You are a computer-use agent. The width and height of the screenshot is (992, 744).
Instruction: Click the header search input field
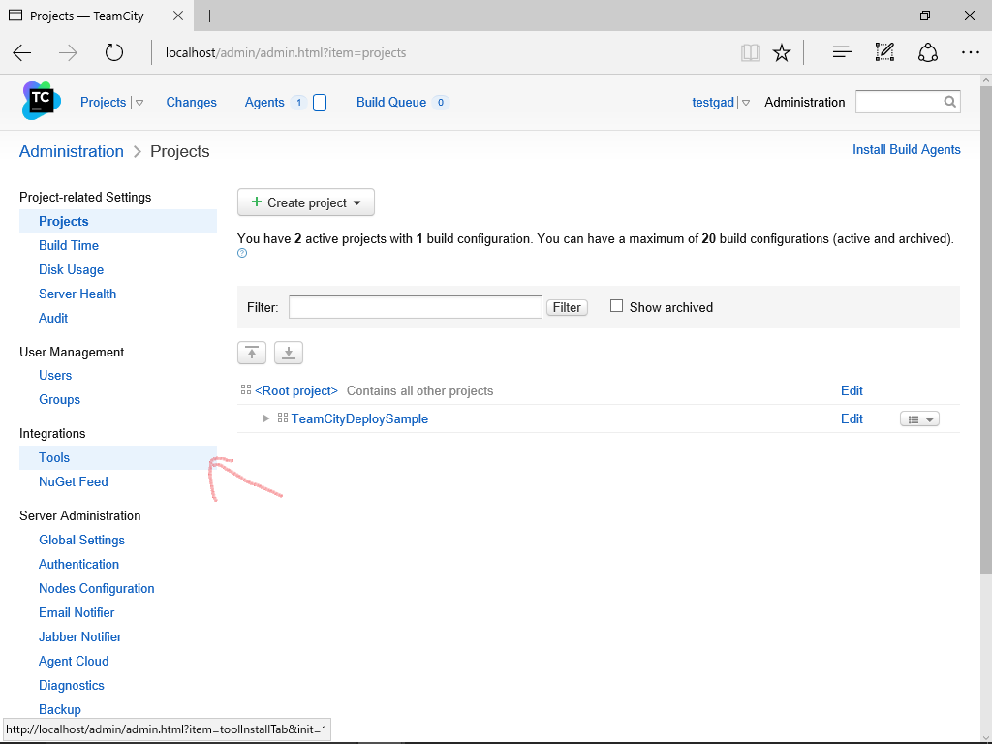[908, 102]
